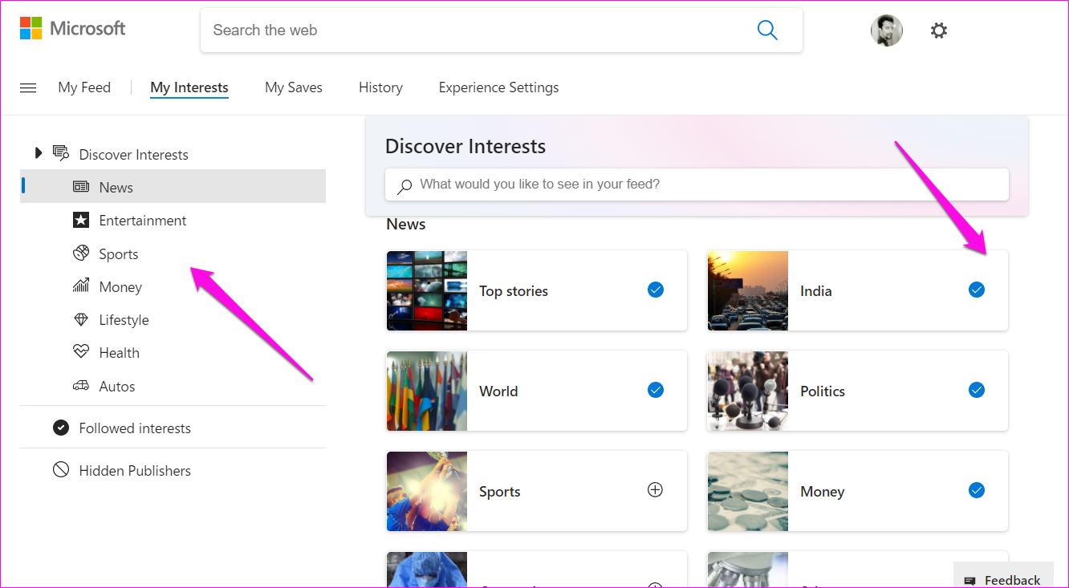Open Hidden Publishers section
Viewport: 1069px width, 588px height.
tap(134, 471)
